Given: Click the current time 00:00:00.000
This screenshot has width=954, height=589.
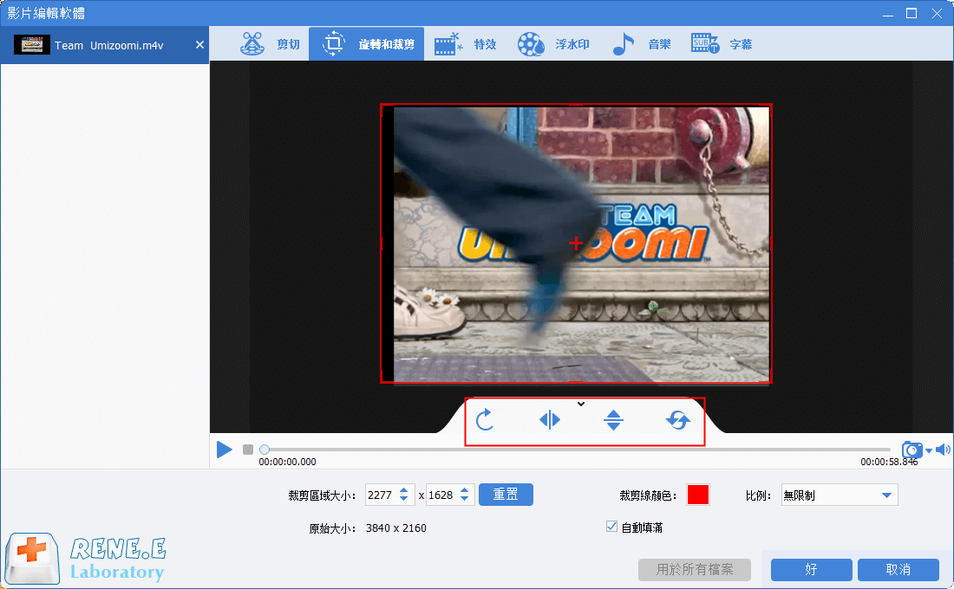Looking at the screenshot, I should pyautogui.click(x=287, y=462).
